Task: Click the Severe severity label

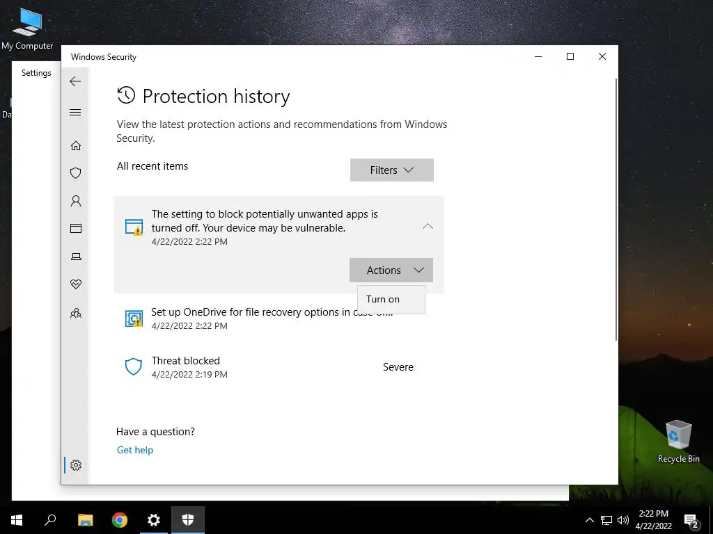Action: (x=398, y=367)
